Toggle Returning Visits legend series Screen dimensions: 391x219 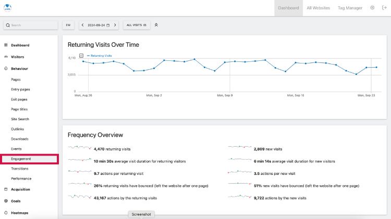[99, 56]
